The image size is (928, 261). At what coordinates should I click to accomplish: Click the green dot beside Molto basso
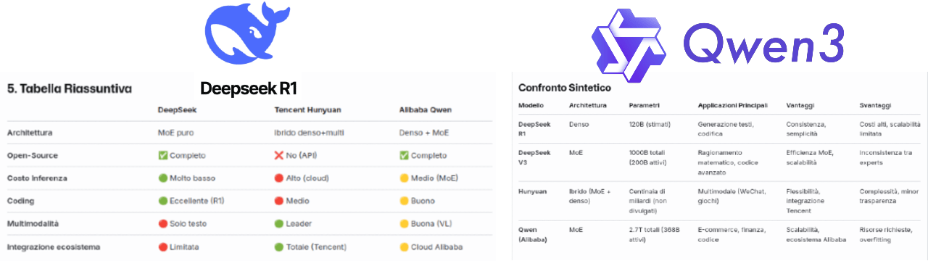[162, 178]
